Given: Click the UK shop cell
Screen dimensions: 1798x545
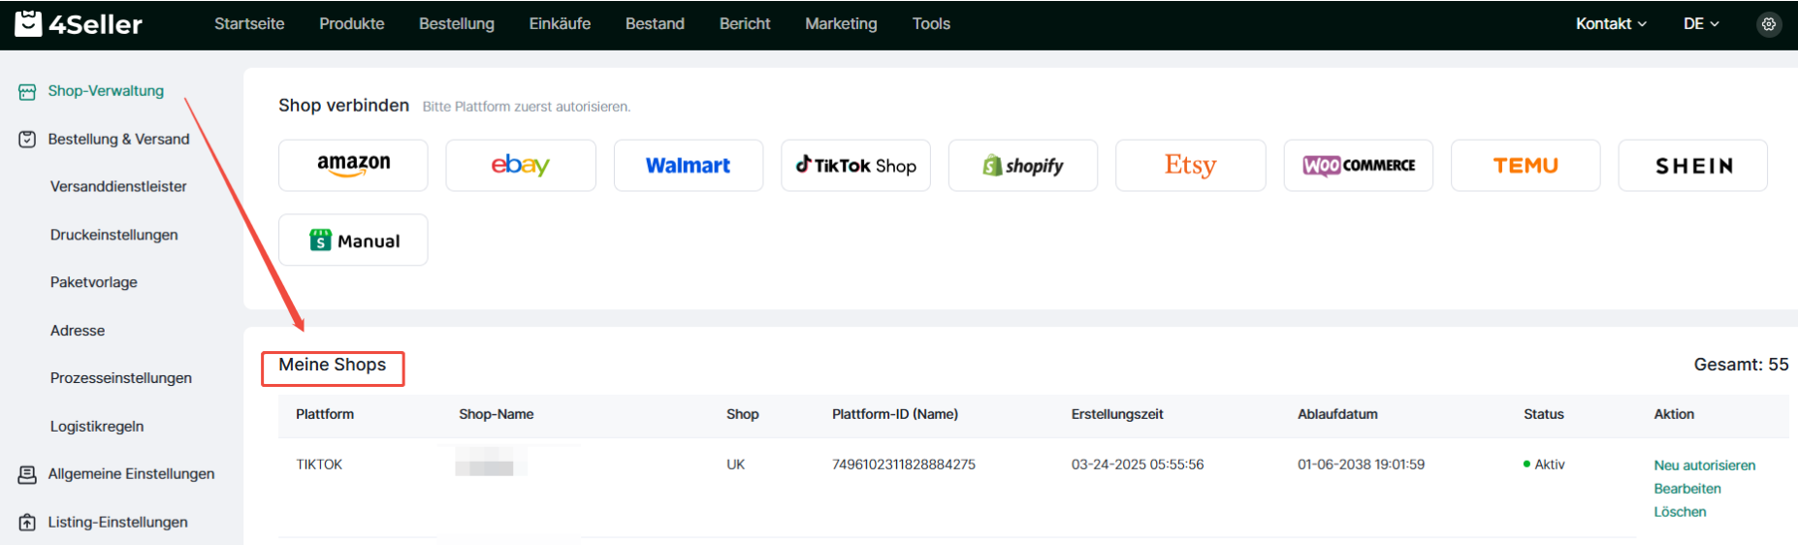Looking at the screenshot, I should click(x=736, y=465).
